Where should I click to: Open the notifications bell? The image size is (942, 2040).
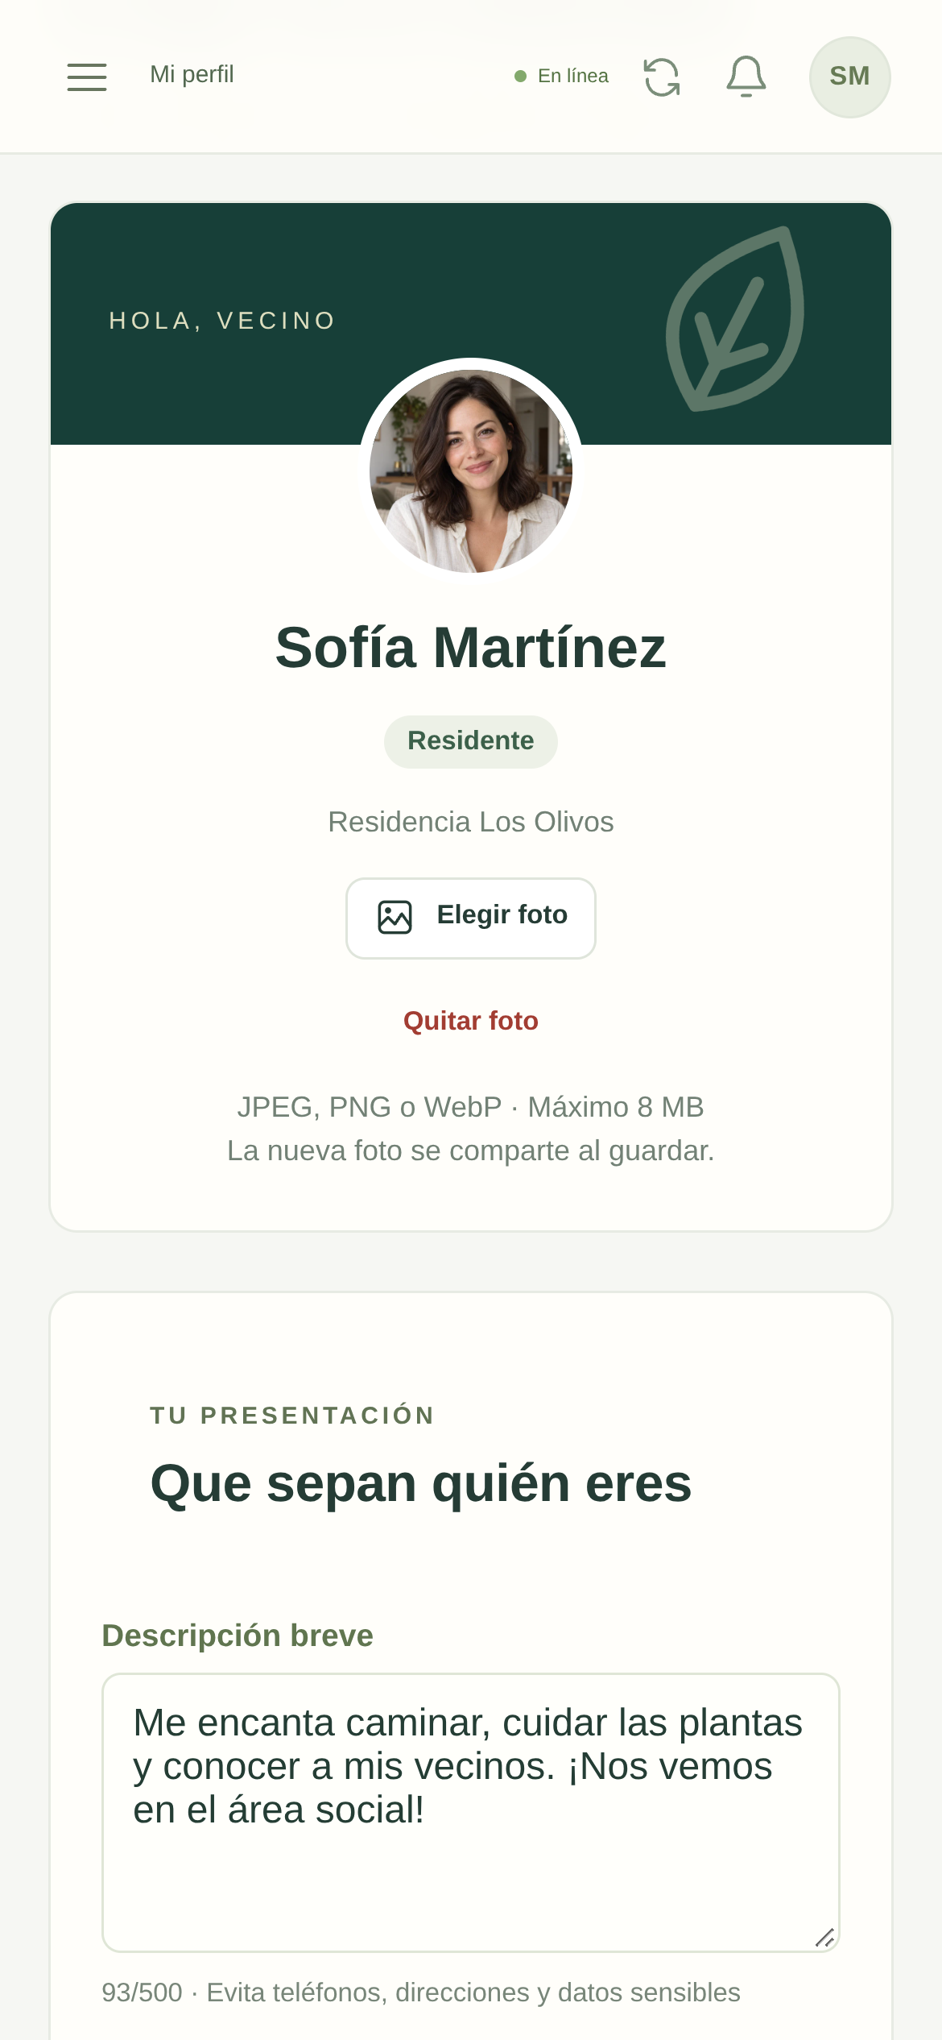(746, 77)
